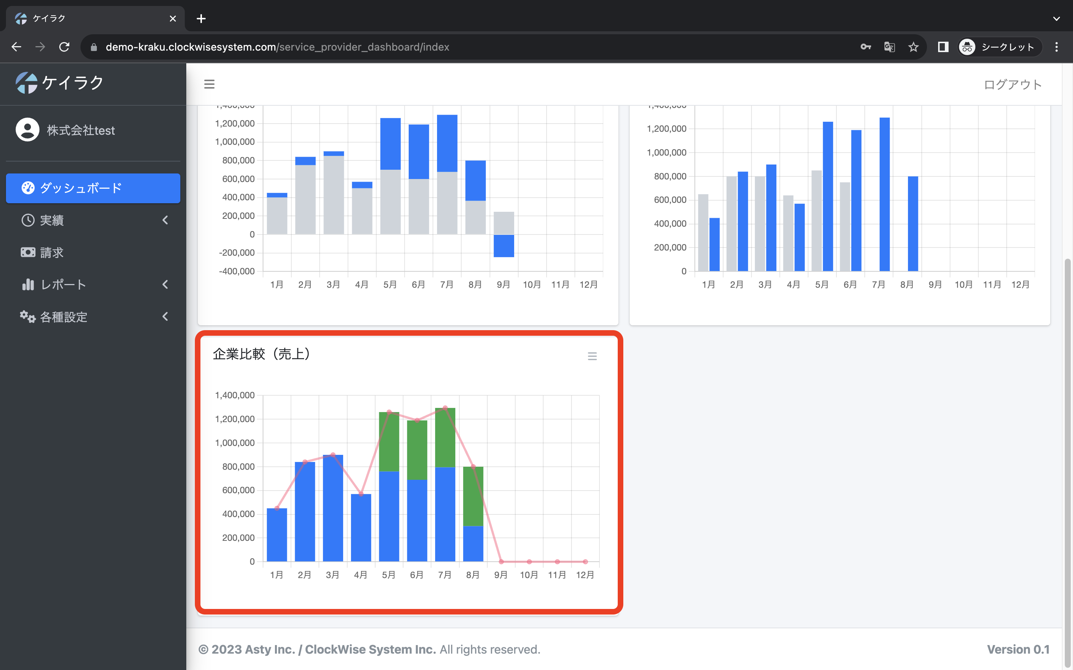The width and height of the screenshot is (1073, 670).
Task: Expand the 実績 submenu chevron
Action: [165, 220]
